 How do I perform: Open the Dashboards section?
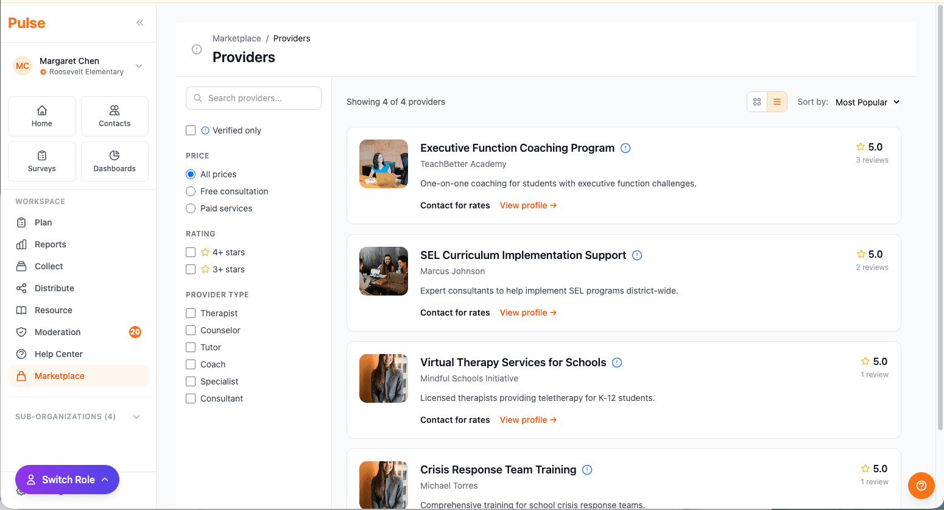point(114,161)
